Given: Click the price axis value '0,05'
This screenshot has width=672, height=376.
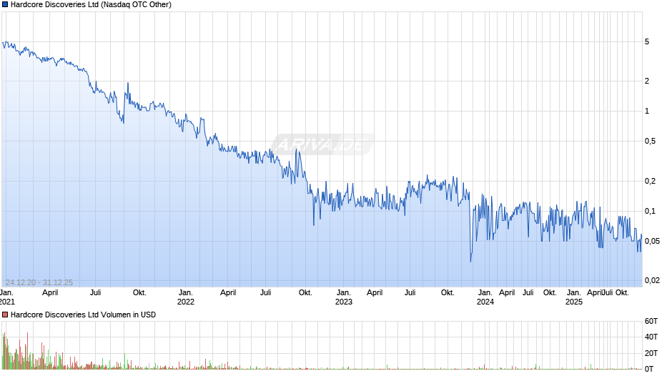Looking at the screenshot, I should click(652, 241).
